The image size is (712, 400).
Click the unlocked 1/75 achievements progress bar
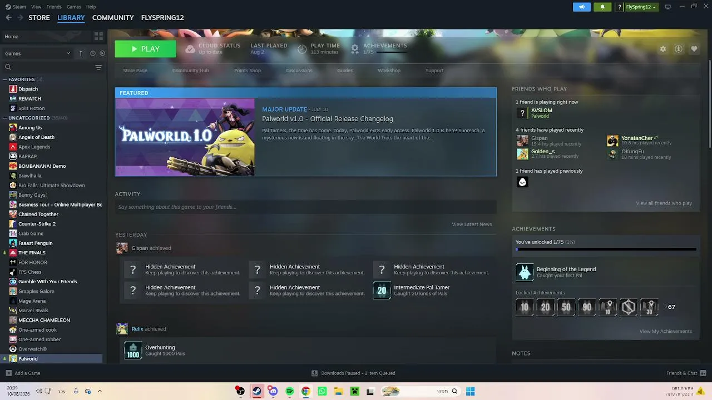pyautogui.click(x=606, y=249)
